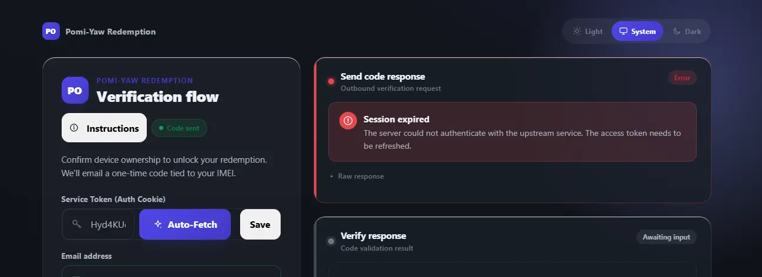Switch theme to Light
Screen dimensions: 762x277
[588, 31]
